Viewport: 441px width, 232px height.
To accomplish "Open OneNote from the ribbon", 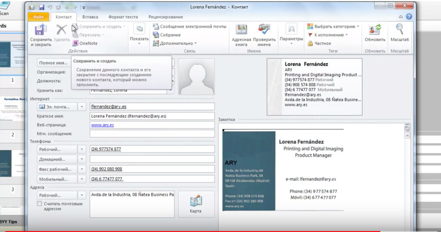I will pos(85,43).
